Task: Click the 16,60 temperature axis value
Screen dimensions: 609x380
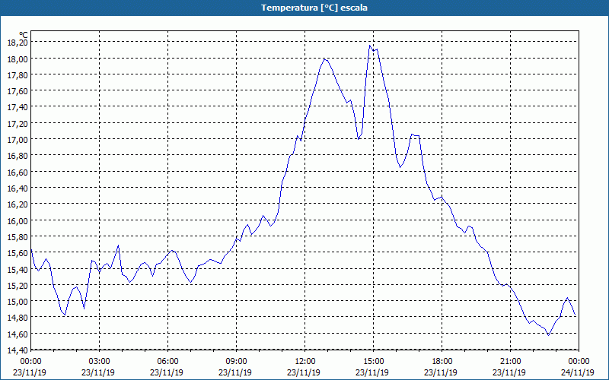Action: point(18,172)
